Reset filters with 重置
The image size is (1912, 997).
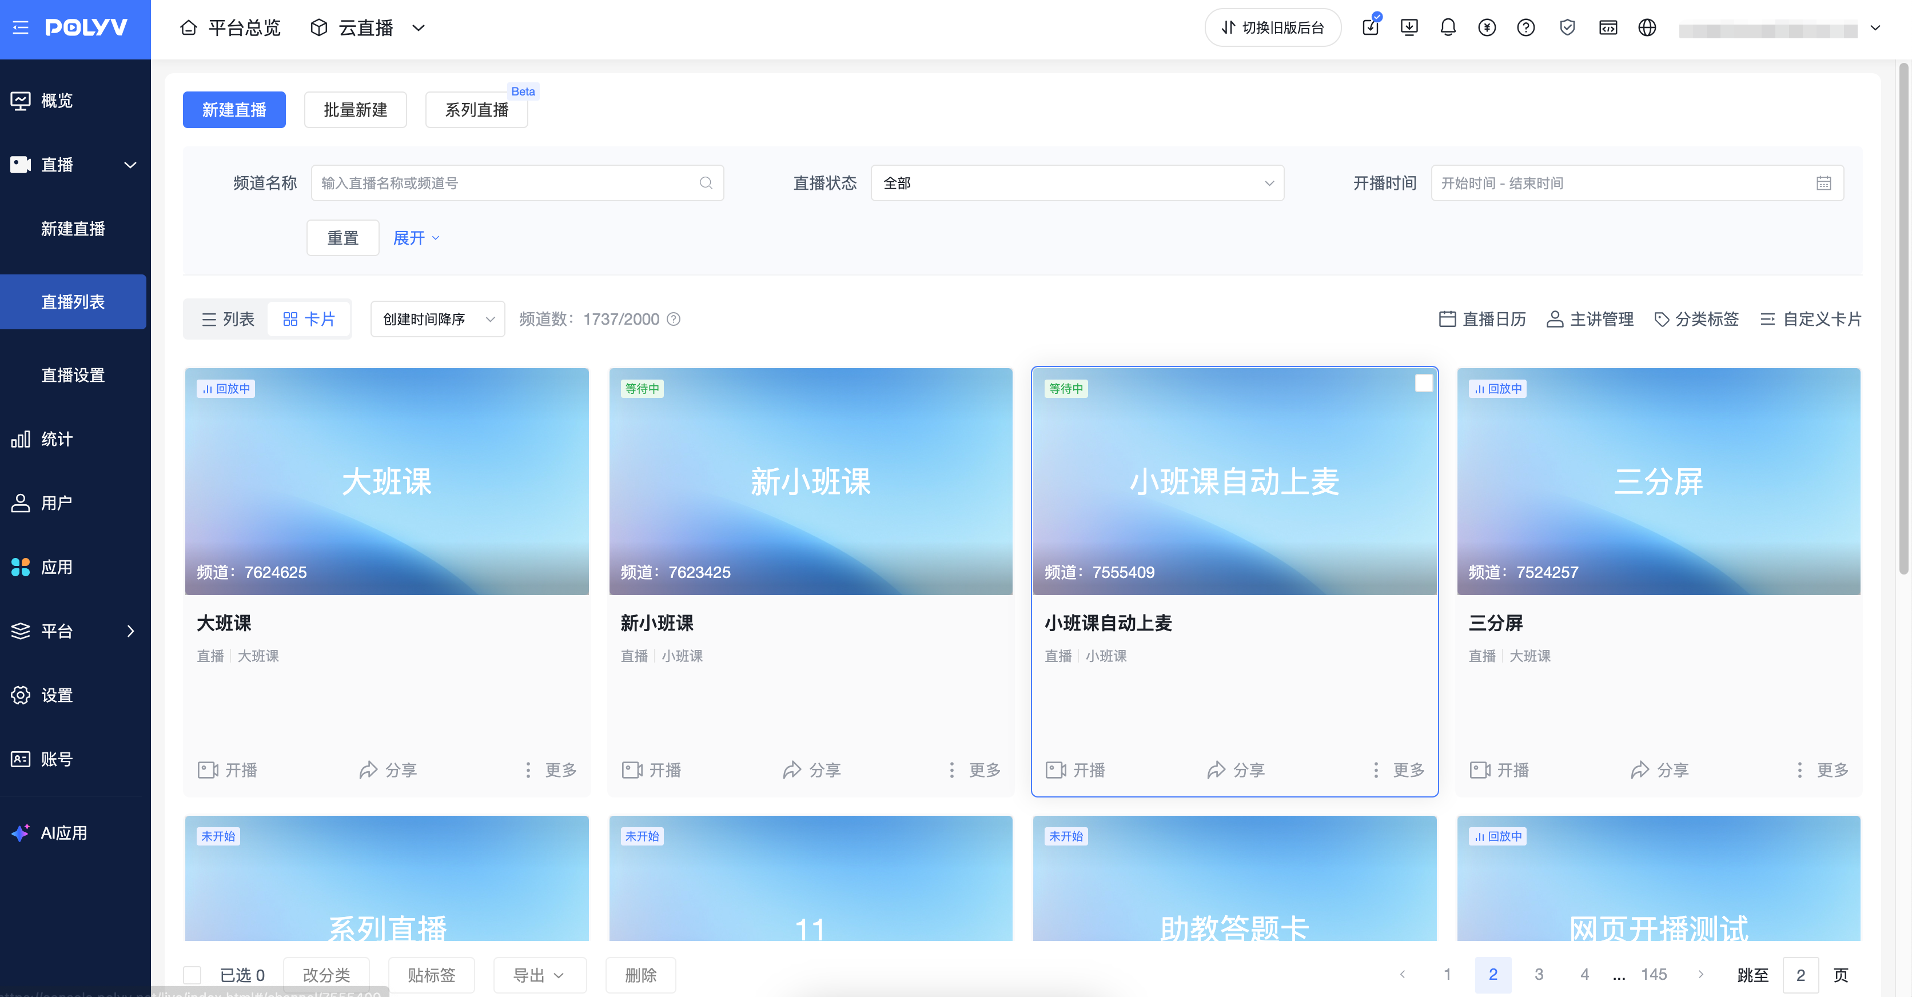coord(343,238)
